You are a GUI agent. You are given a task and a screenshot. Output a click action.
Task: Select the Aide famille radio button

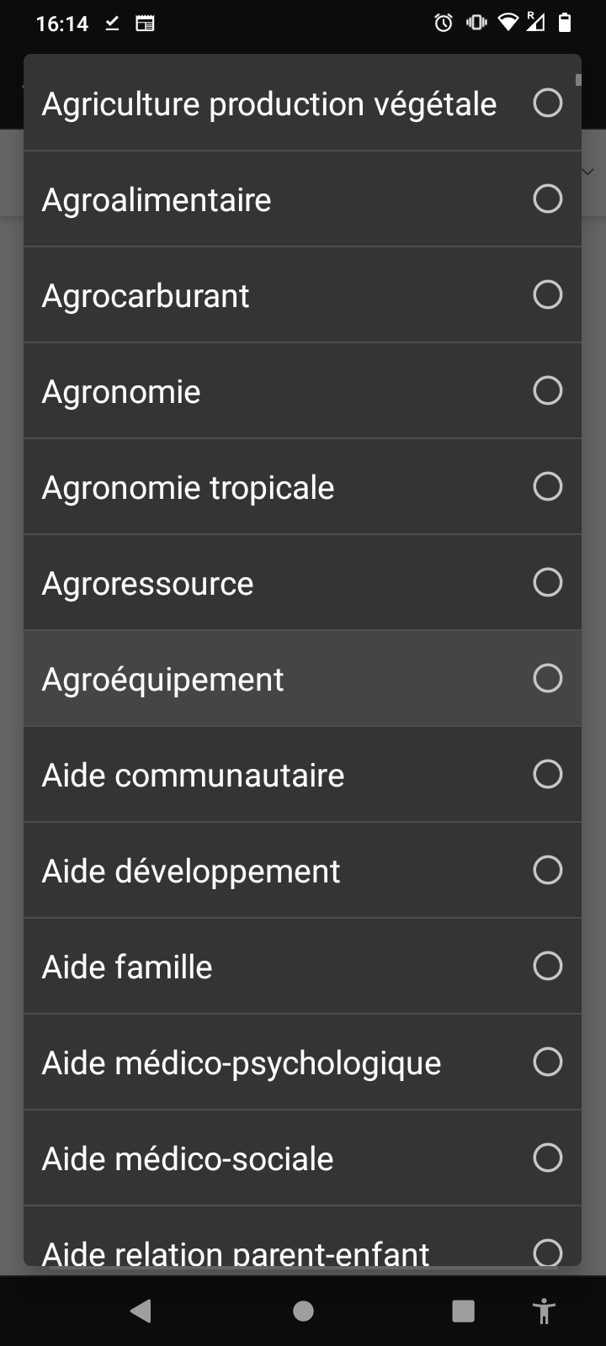(x=548, y=967)
